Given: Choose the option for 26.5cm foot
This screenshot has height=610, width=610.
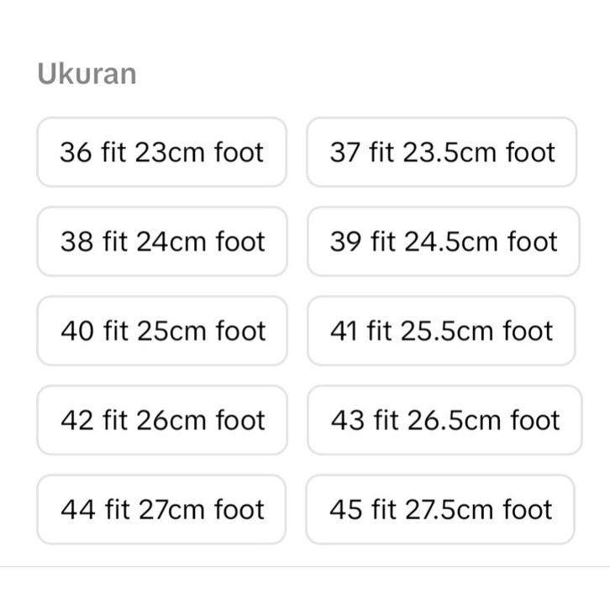Looking at the screenshot, I should coord(444,419).
